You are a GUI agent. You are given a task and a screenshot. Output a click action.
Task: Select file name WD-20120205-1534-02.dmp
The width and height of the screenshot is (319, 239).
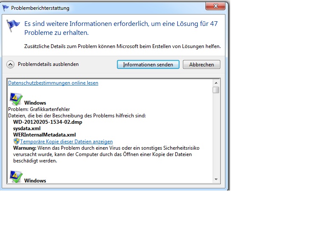48,122
